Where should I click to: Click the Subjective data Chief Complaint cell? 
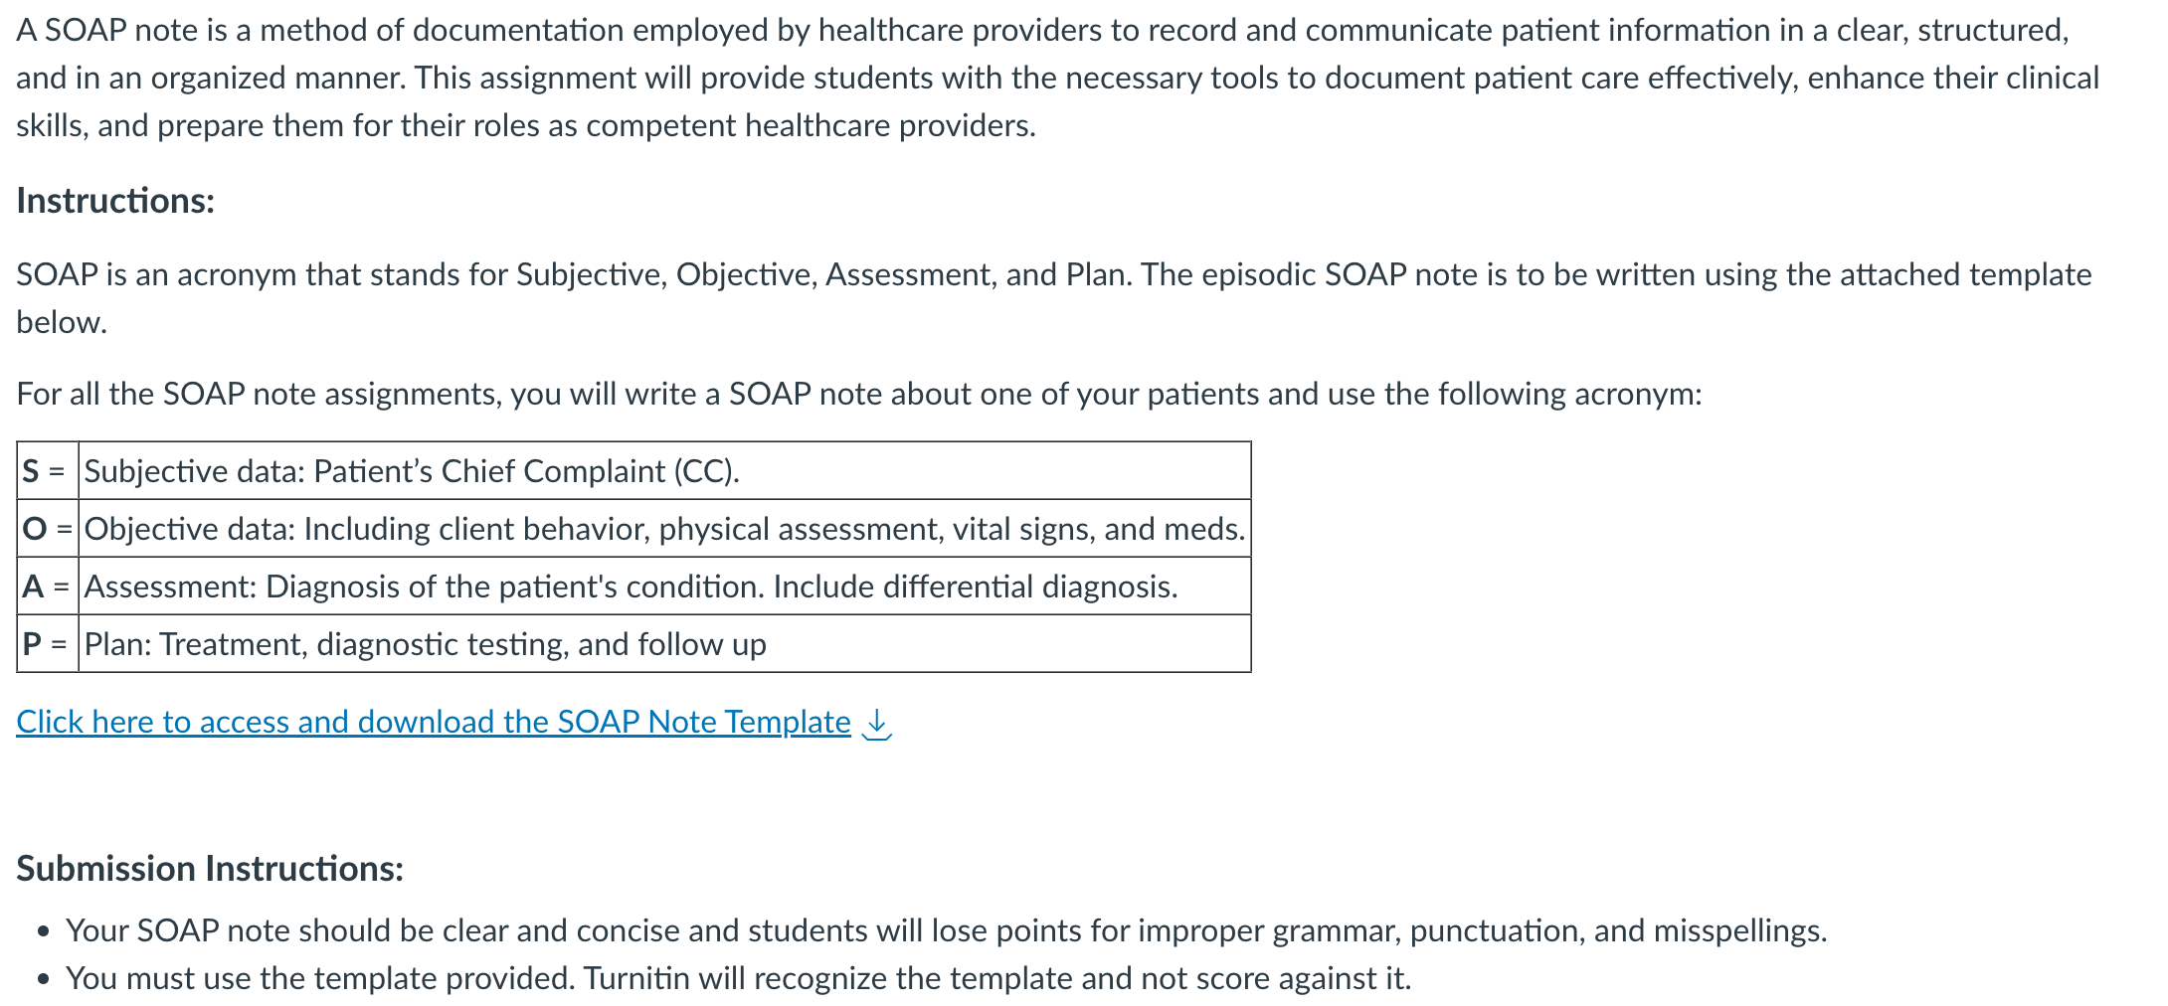tap(664, 471)
